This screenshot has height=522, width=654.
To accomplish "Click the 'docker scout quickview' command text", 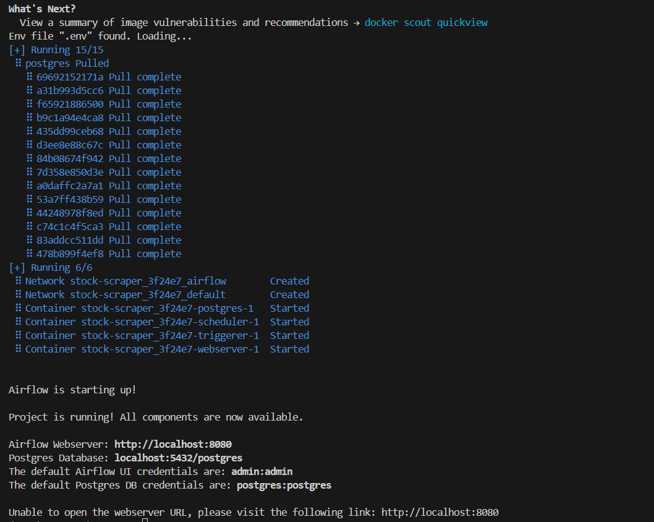I will (426, 22).
